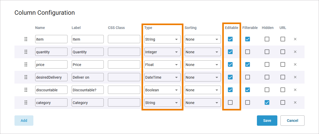Click the Label field containing "Deliver on"
The image size is (319, 134).
point(87,77)
